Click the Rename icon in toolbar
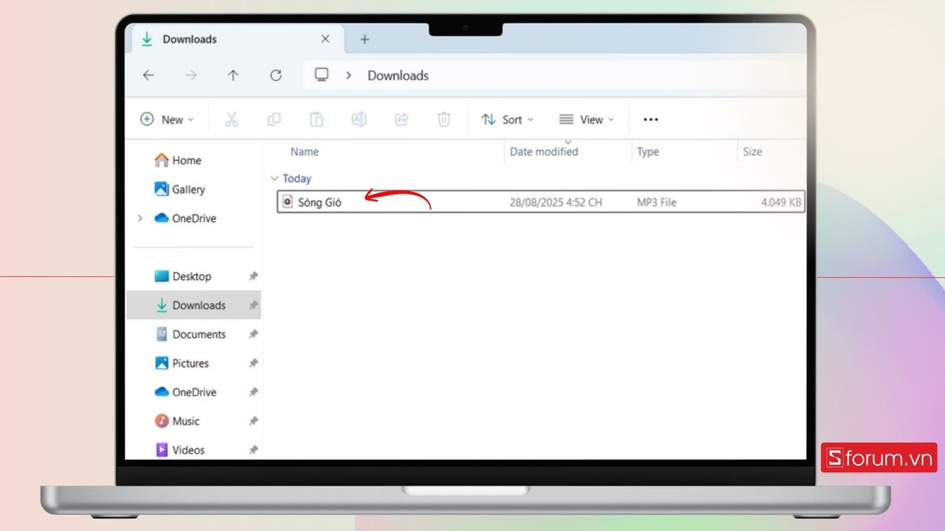The image size is (945, 531). [359, 120]
